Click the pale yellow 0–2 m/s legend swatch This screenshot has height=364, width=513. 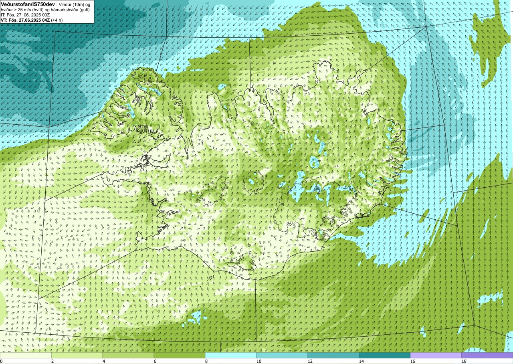tap(26, 355)
